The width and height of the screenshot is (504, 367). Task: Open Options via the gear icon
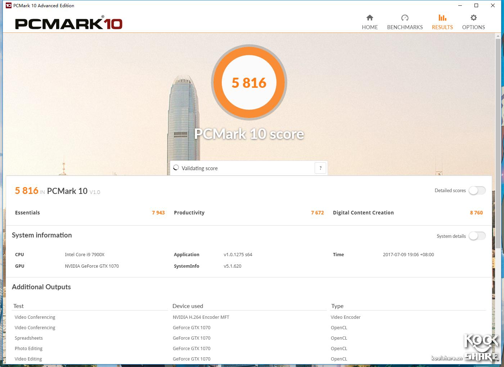click(x=473, y=18)
